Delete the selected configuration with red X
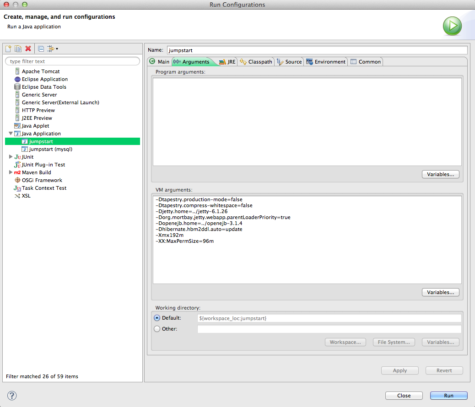Viewport: 475px width, 407px height. (x=28, y=48)
